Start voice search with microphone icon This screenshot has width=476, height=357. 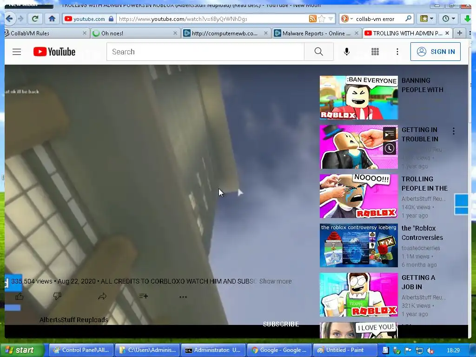pyautogui.click(x=347, y=52)
